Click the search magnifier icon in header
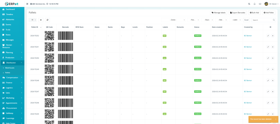The image size is (280, 124). pos(249,4)
